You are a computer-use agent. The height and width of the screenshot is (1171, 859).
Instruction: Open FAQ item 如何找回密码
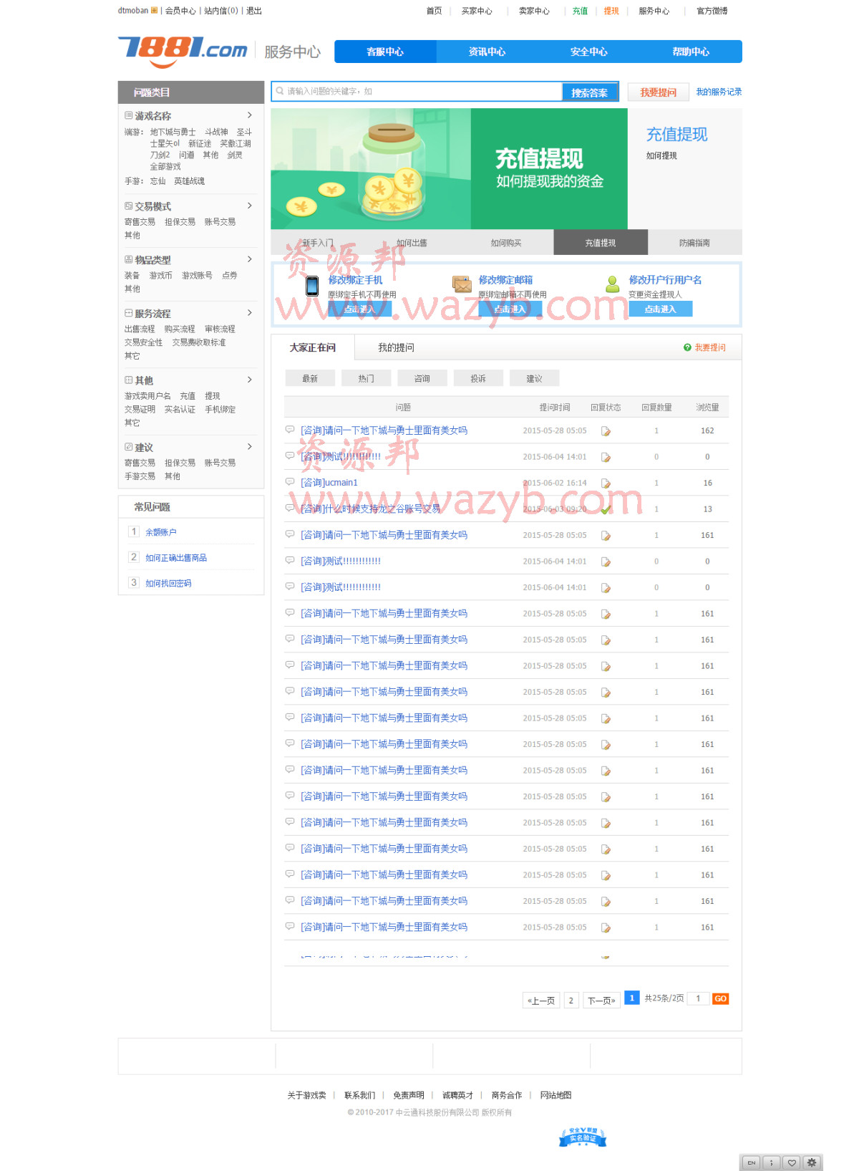[x=168, y=584]
